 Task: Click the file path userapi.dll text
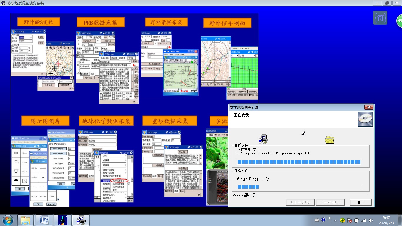[273, 153]
